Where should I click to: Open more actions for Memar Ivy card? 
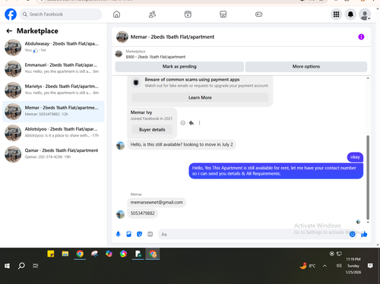[x=199, y=123]
